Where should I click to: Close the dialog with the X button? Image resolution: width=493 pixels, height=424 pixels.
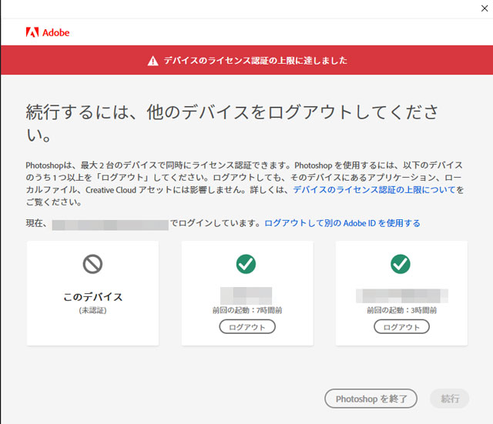click(x=485, y=8)
